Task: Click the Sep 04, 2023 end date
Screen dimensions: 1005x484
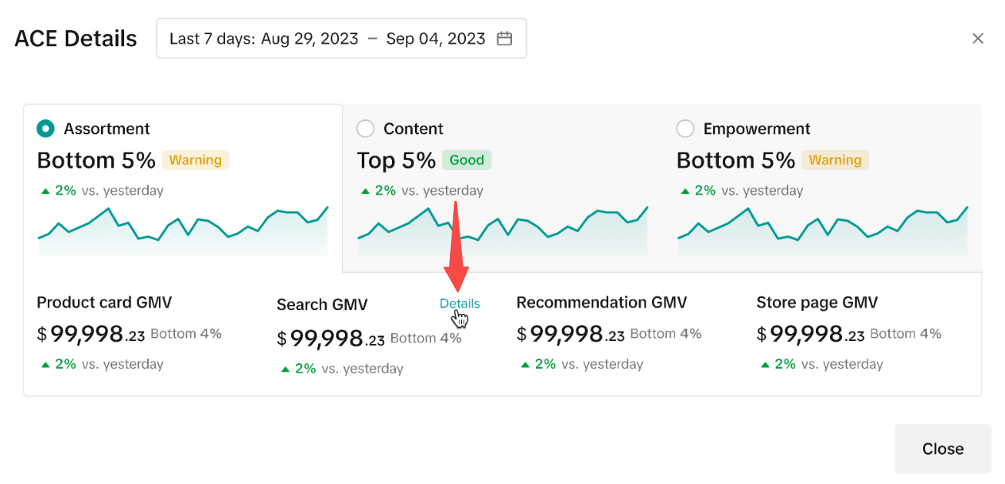Action: pyautogui.click(x=436, y=39)
